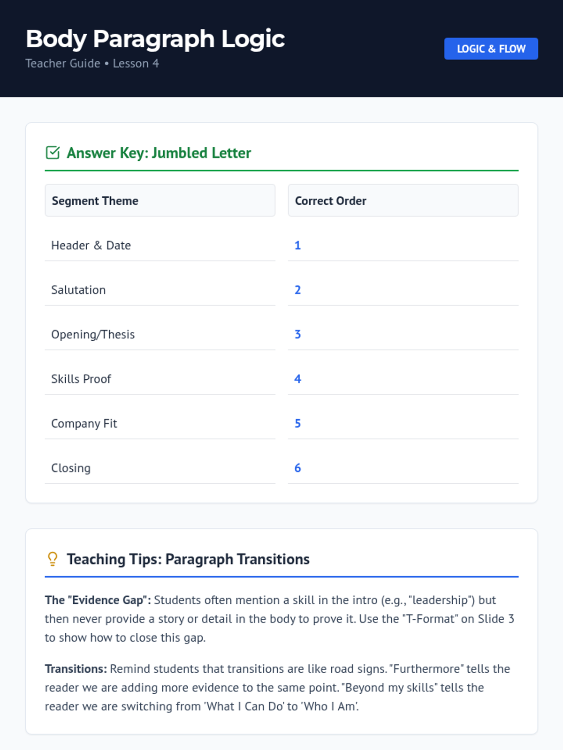Click the bold "Evidence Gap" term
Screen dimensions: 563x750
[98, 600]
